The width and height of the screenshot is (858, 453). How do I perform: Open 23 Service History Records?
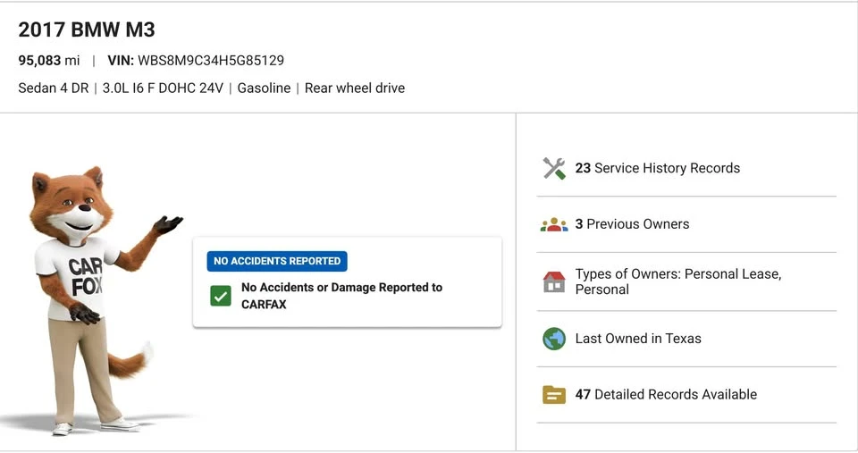click(657, 168)
